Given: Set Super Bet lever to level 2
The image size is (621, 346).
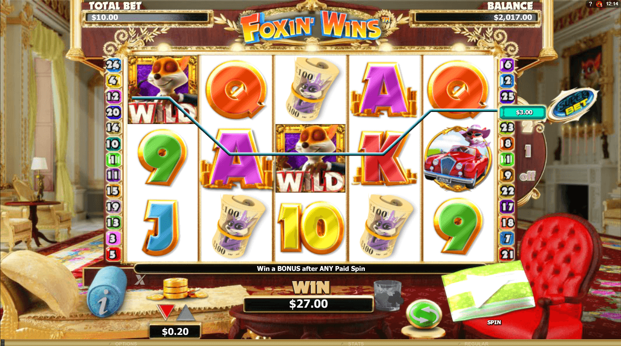Looking at the screenshot, I should pyautogui.click(x=526, y=127).
